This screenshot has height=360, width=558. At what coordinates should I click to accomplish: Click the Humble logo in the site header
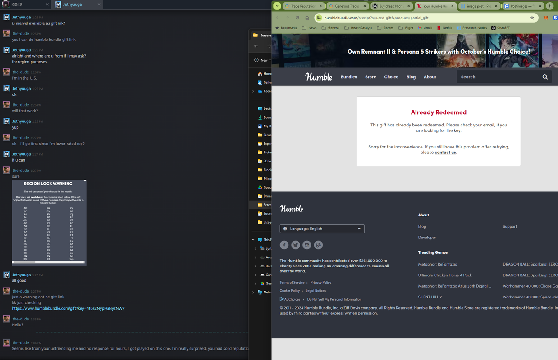point(319,77)
